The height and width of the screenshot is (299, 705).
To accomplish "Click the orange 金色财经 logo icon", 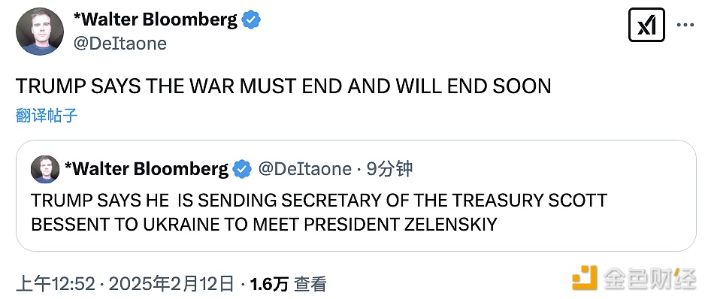I will point(585,278).
